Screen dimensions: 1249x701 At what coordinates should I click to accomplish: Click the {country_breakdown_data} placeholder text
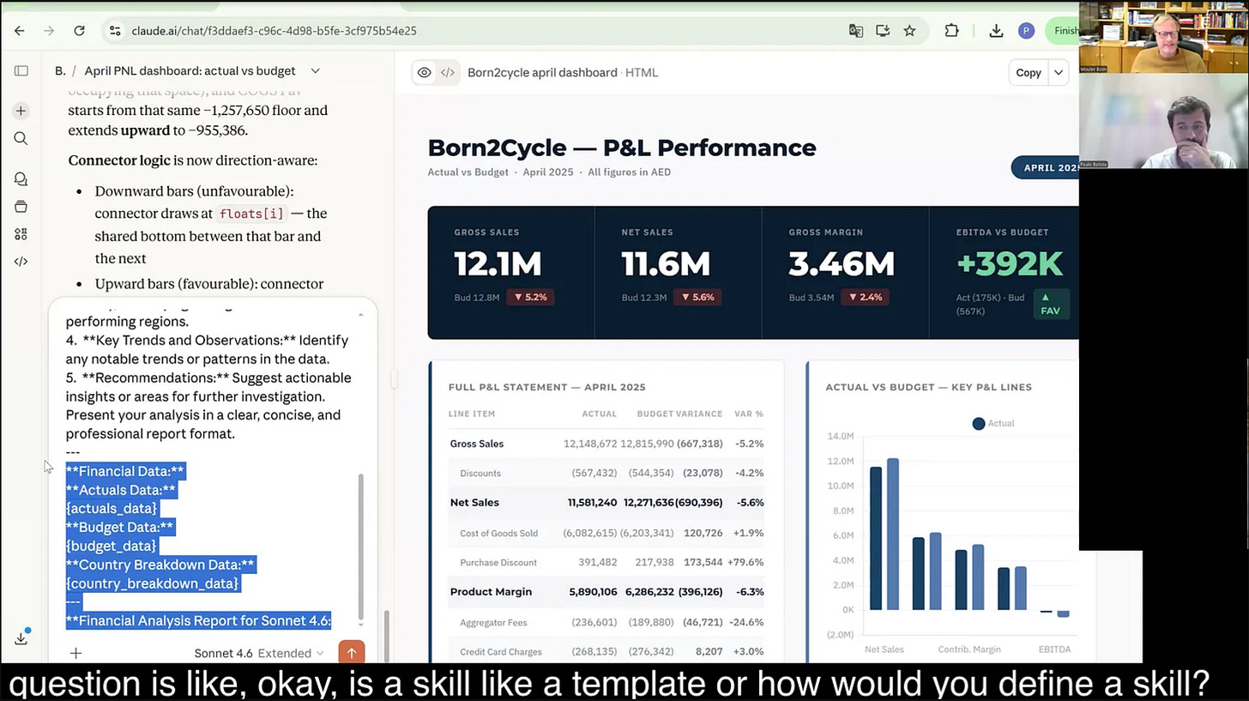point(153,583)
